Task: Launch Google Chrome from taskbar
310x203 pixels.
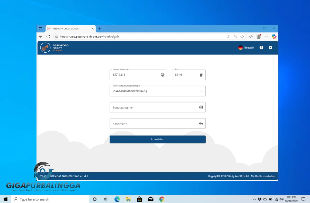Action: click(x=162, y=199)
